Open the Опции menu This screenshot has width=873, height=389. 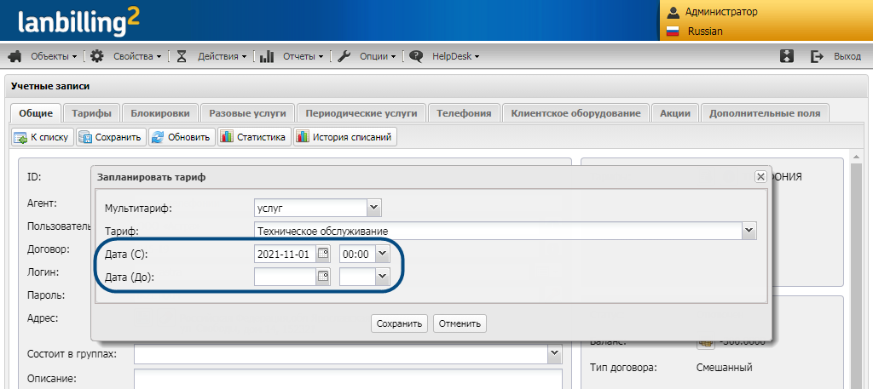point(378,56)
